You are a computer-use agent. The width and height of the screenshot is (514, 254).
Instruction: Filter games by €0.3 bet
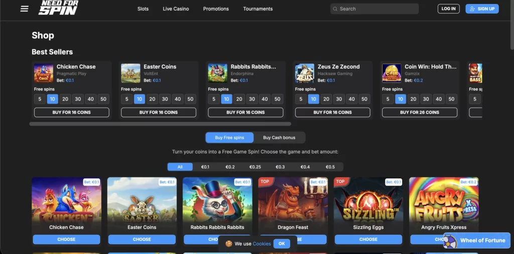(280, 167)
